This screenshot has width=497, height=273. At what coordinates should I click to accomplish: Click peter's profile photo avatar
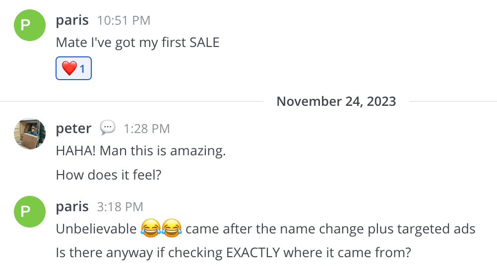click(30, 134)
